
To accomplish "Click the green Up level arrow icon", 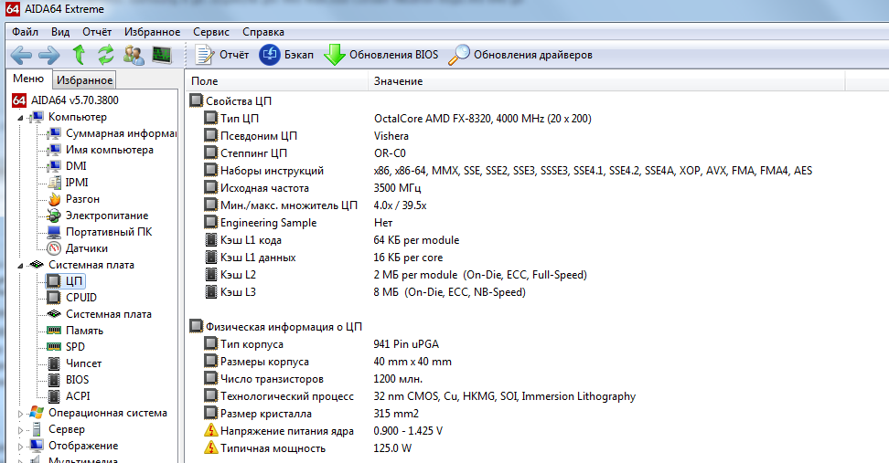I will coord(79,55).
